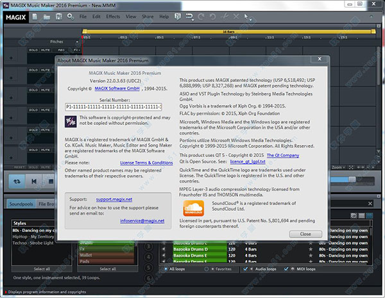The height and width of the screenshot is (298, 385).
Task: Uncheck the MIDI loops checkbox
Action: point(286,269)
